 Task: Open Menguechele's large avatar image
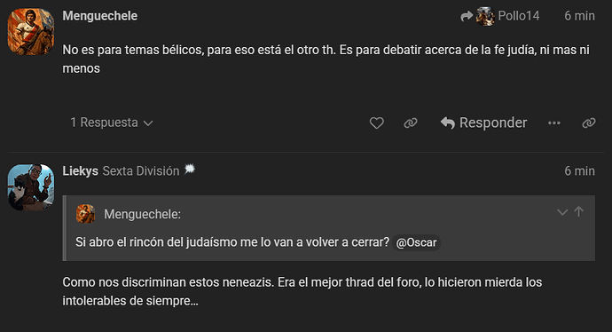tap(31, 31)
